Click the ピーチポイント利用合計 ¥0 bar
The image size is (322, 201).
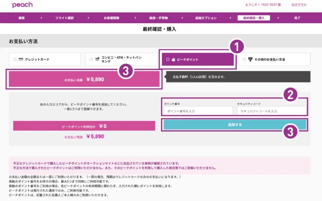point(84,126)
